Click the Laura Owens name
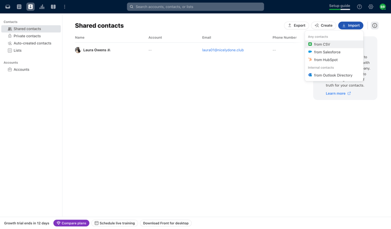 [94, 50]
